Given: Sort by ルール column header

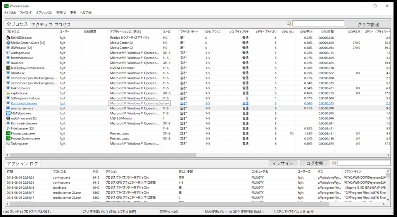Looking at the screenshot, I should coord(170,32).
